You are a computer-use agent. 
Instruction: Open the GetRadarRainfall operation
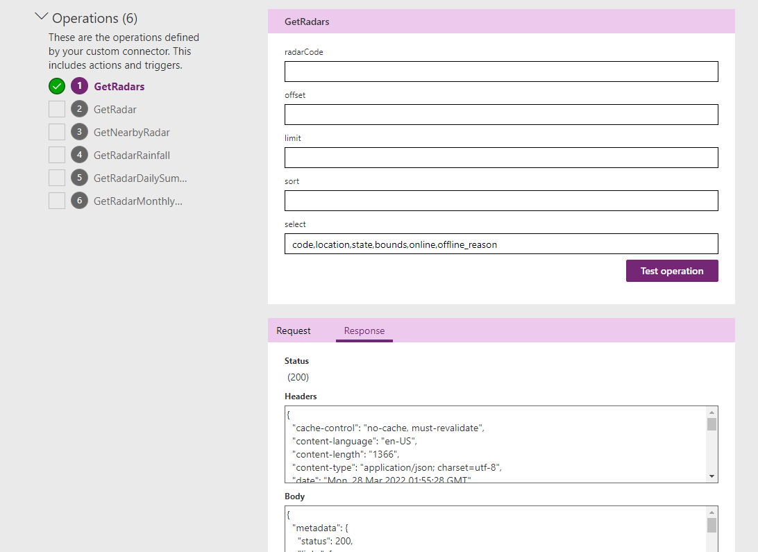tap(131, 155)
